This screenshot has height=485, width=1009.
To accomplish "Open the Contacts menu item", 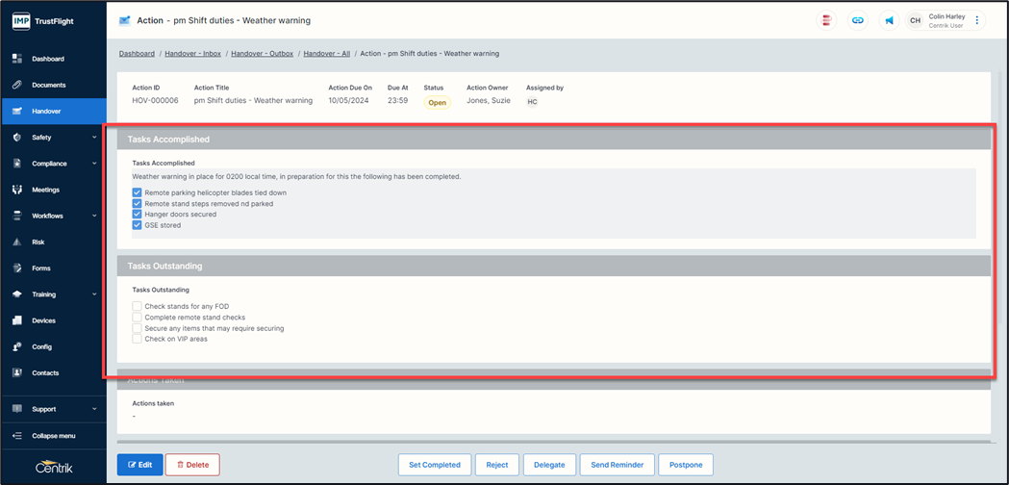I will (46, 372).
